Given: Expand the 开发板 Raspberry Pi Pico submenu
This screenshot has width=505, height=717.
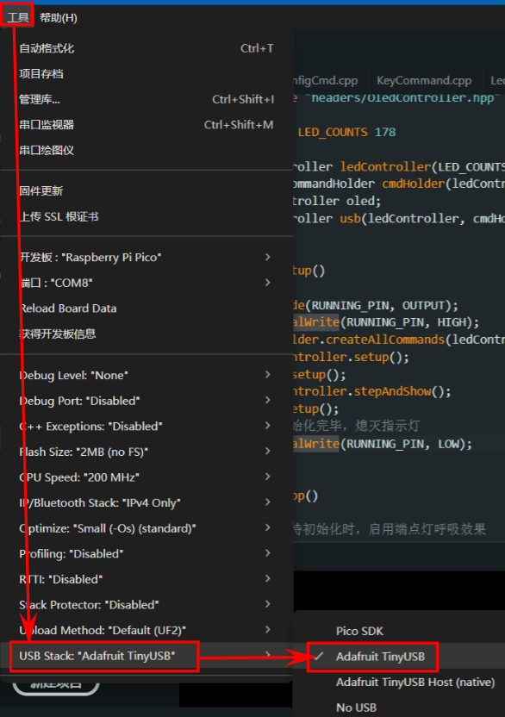Looking at the screenshot, I should 147,257.
